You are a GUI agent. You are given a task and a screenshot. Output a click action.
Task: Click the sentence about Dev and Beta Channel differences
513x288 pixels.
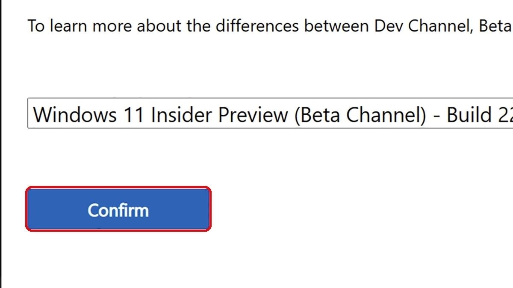(270, 26)
